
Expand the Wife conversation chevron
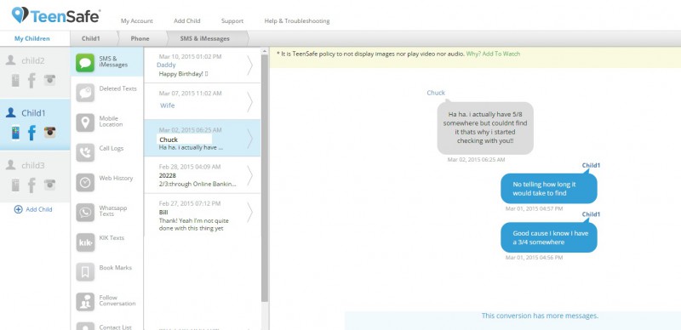click(249, 102)
